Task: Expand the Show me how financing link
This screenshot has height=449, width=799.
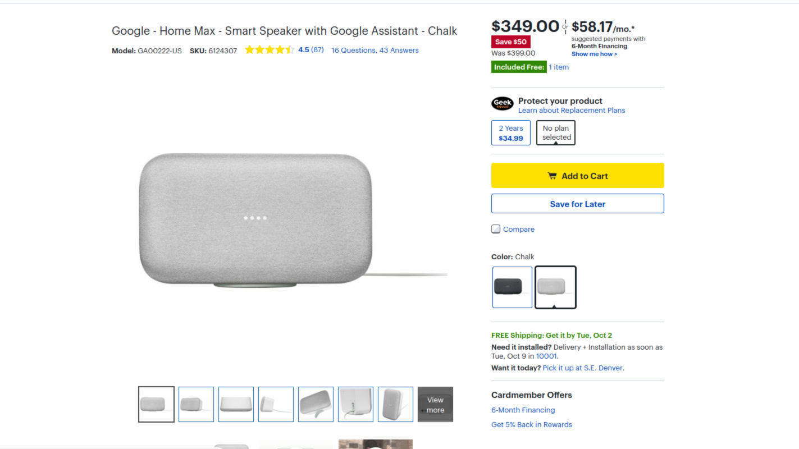Action: coord(594,54)
